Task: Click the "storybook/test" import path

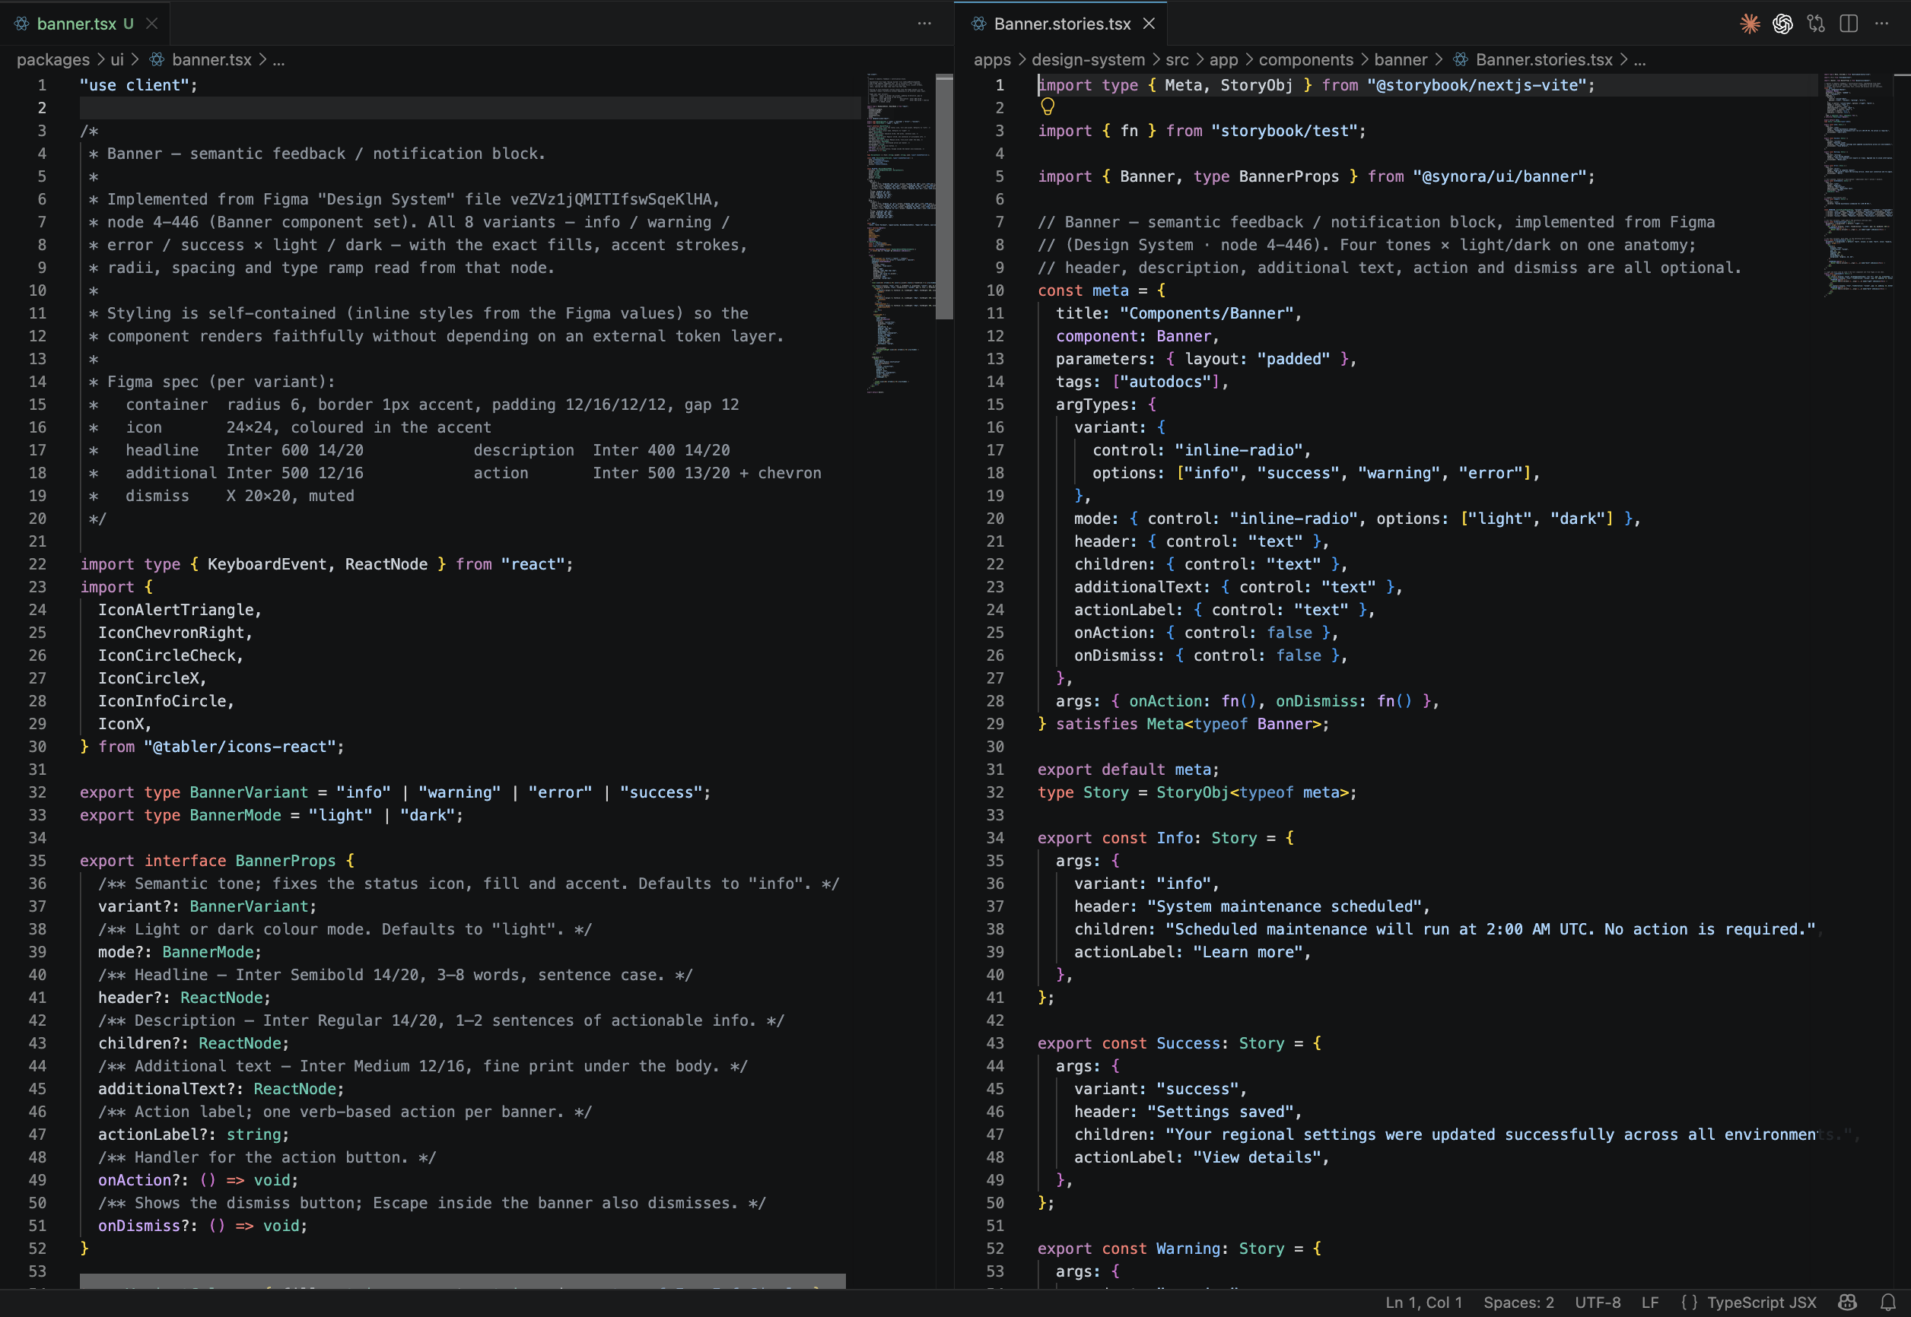Action: click(x=1283, y=130)
